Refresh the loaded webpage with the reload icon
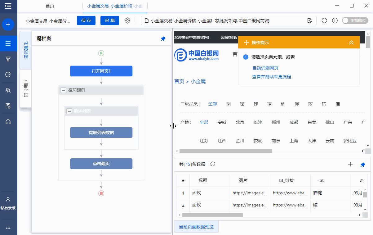The image size is (373, 235). pyautogui.click(x=324, y=20)
